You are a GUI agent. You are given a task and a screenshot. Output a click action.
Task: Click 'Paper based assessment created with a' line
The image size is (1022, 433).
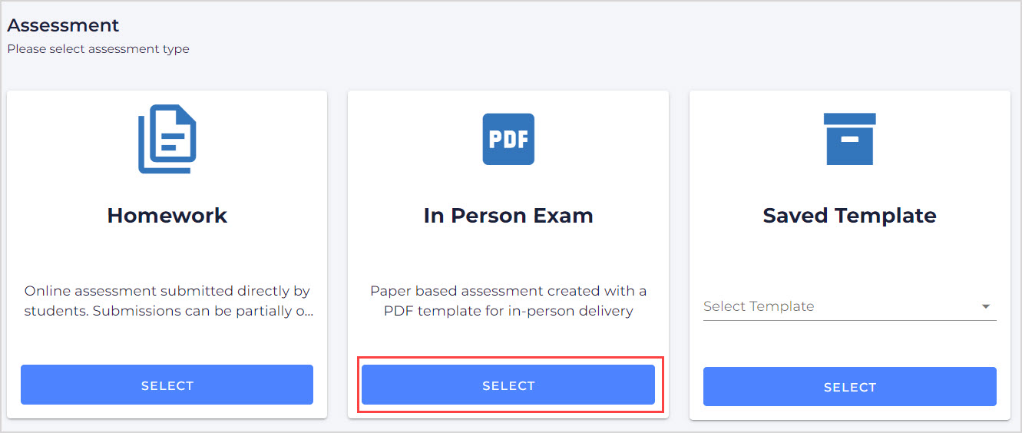[x=508, y=291]
